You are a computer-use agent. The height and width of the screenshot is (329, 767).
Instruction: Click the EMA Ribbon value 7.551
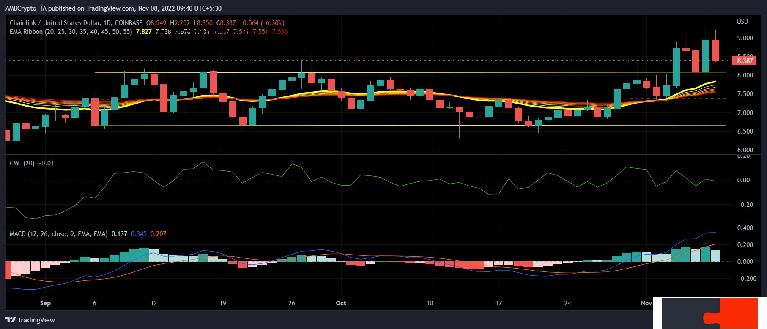[x=260, y=32]
